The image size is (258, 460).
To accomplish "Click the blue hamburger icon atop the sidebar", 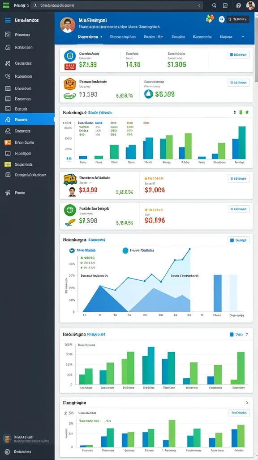I will tap(8, 20).
